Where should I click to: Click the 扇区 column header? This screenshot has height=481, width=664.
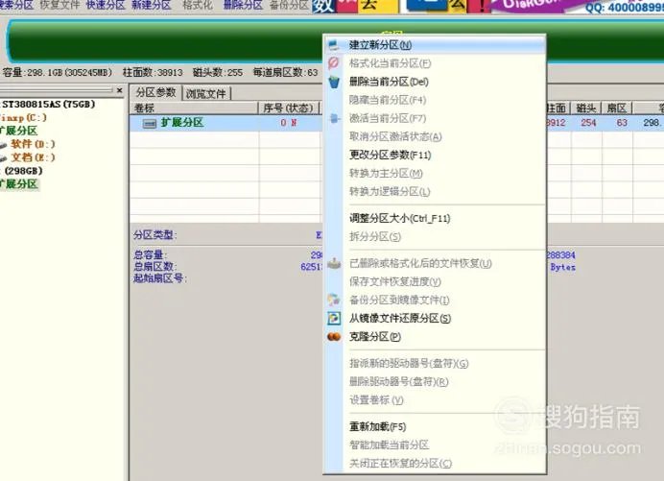[x=617, y=108]
